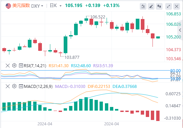Click the 106.853 price axis label
The width and height of the screenshot is (183, 128).
tap(173, 14)
